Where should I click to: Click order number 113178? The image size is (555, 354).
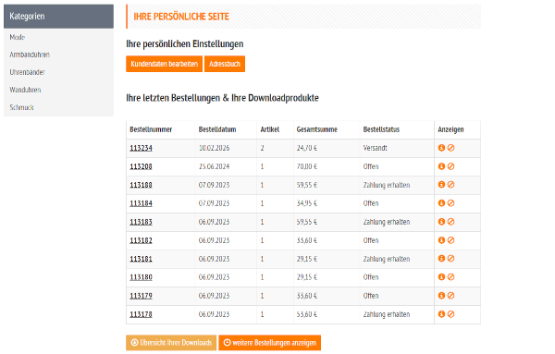tap(141, 314)
